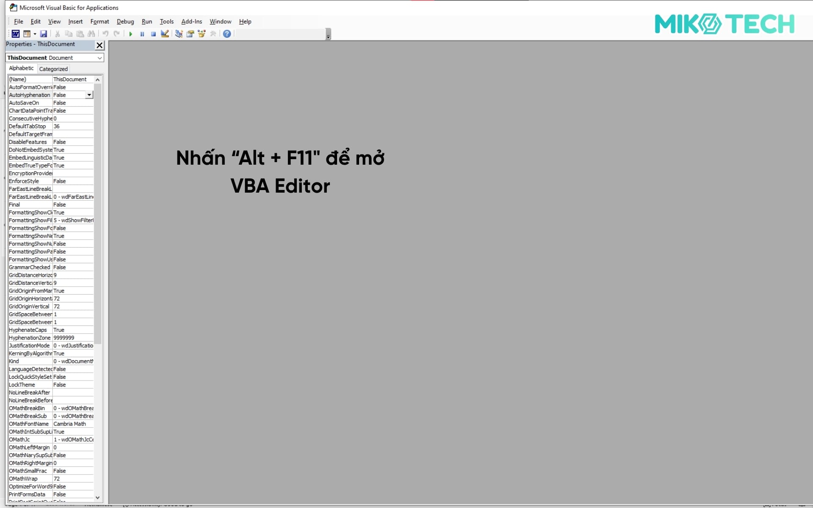Click the View Microsoft Word icon
This screenshot has height=508, width=813.
click(x=16, y=34)
